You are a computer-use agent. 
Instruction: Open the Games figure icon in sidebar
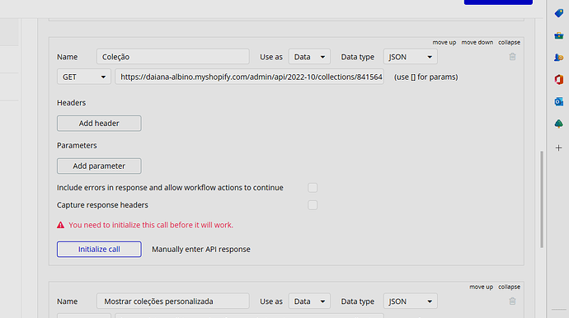[x=559, y=58]
